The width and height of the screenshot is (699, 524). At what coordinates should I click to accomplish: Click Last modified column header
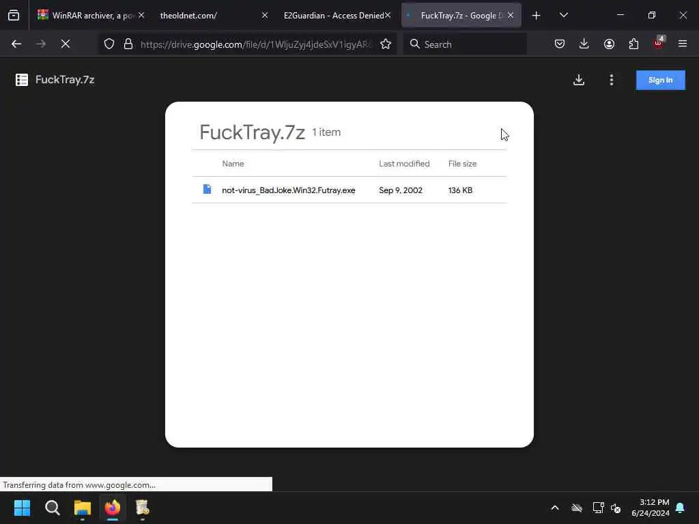(404, 164)
